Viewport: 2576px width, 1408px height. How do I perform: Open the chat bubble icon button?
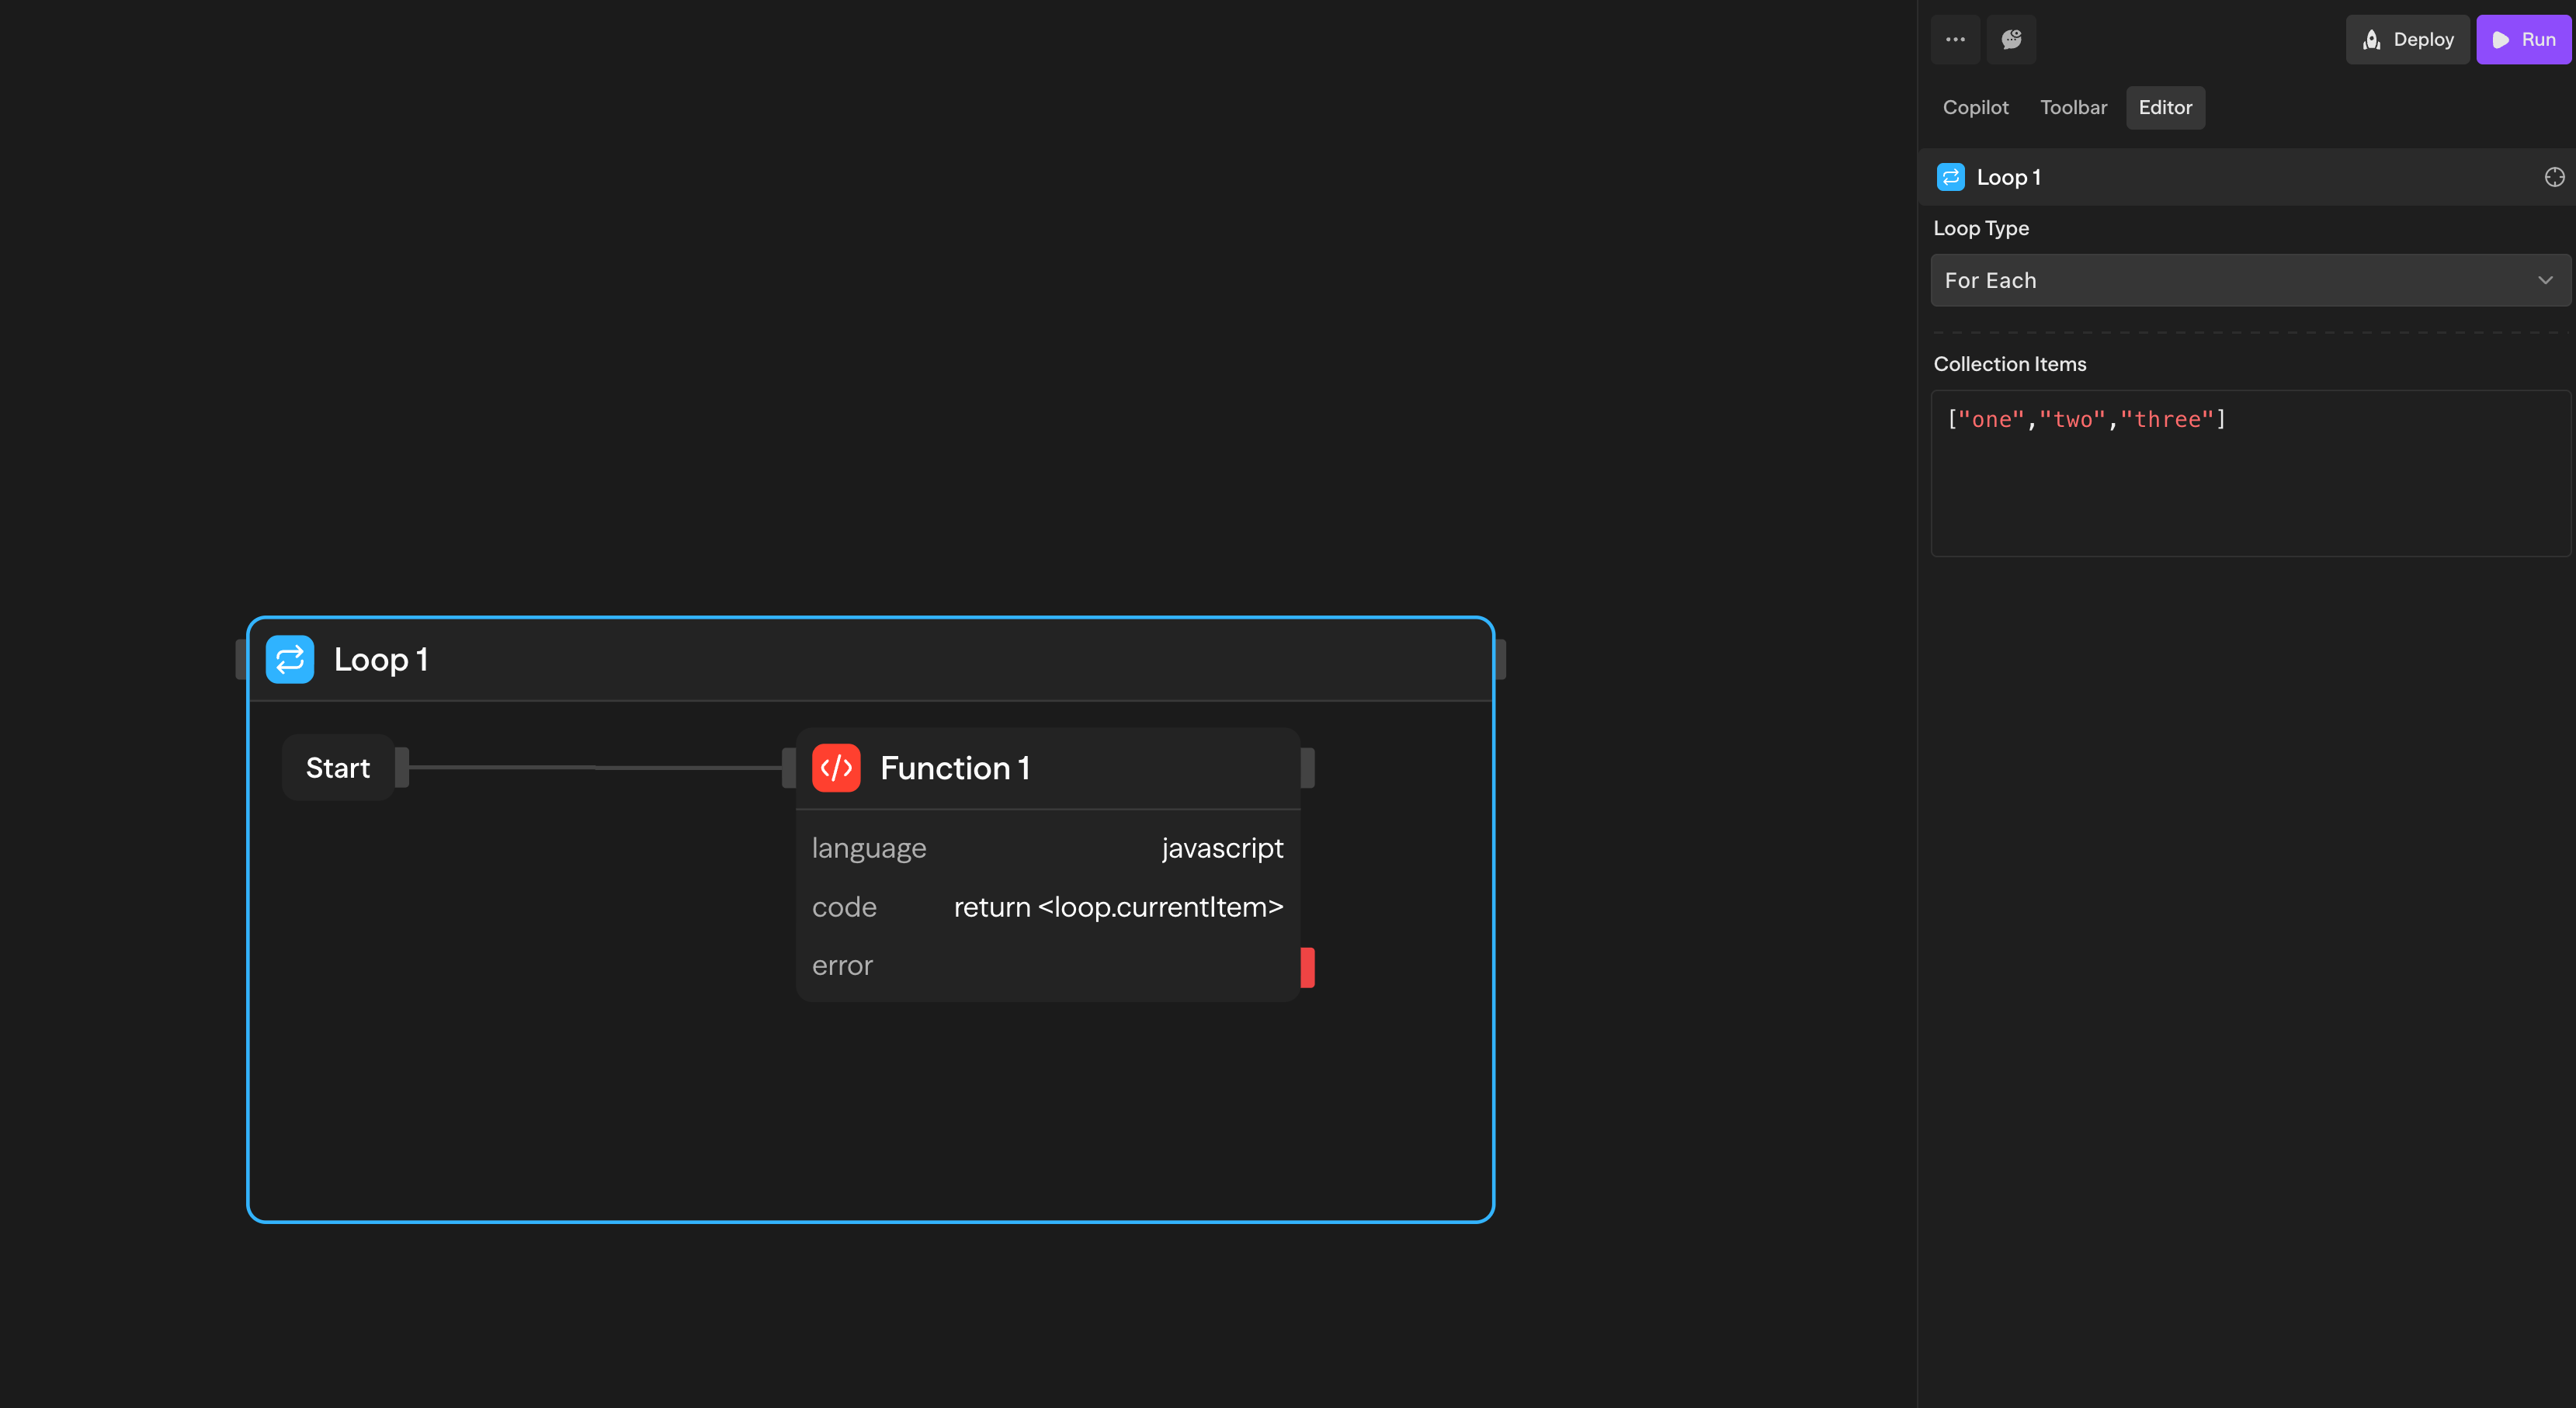tap(2011, 40)
